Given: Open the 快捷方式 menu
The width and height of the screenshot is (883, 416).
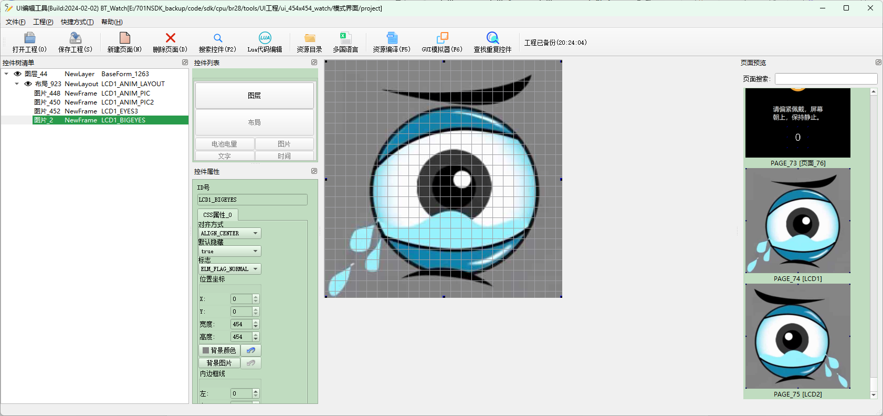Looking at the screenshot, I should 77,22.
